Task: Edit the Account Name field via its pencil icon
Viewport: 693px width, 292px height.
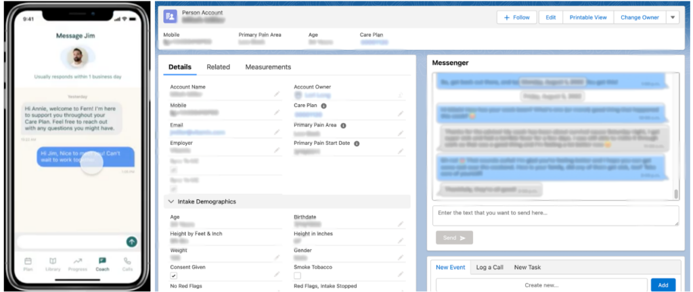Action: (277, 94)
